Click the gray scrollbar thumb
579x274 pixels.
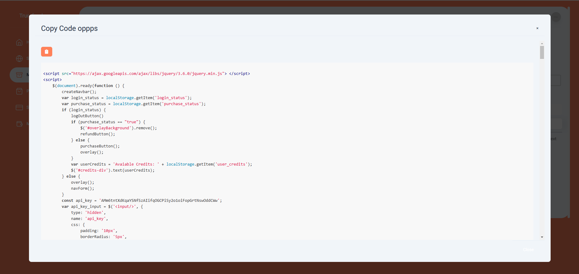(x=542, y=53)
